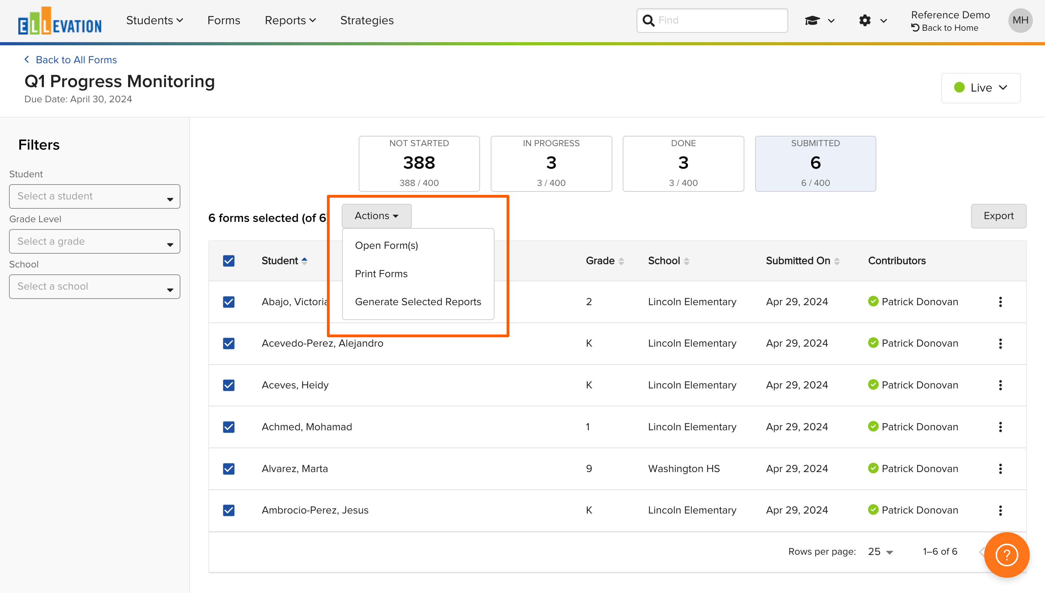Uncheck Aceves, Heidy row checkbox
This screenshot has width=1045, height=593.
[x=229, y=385]
